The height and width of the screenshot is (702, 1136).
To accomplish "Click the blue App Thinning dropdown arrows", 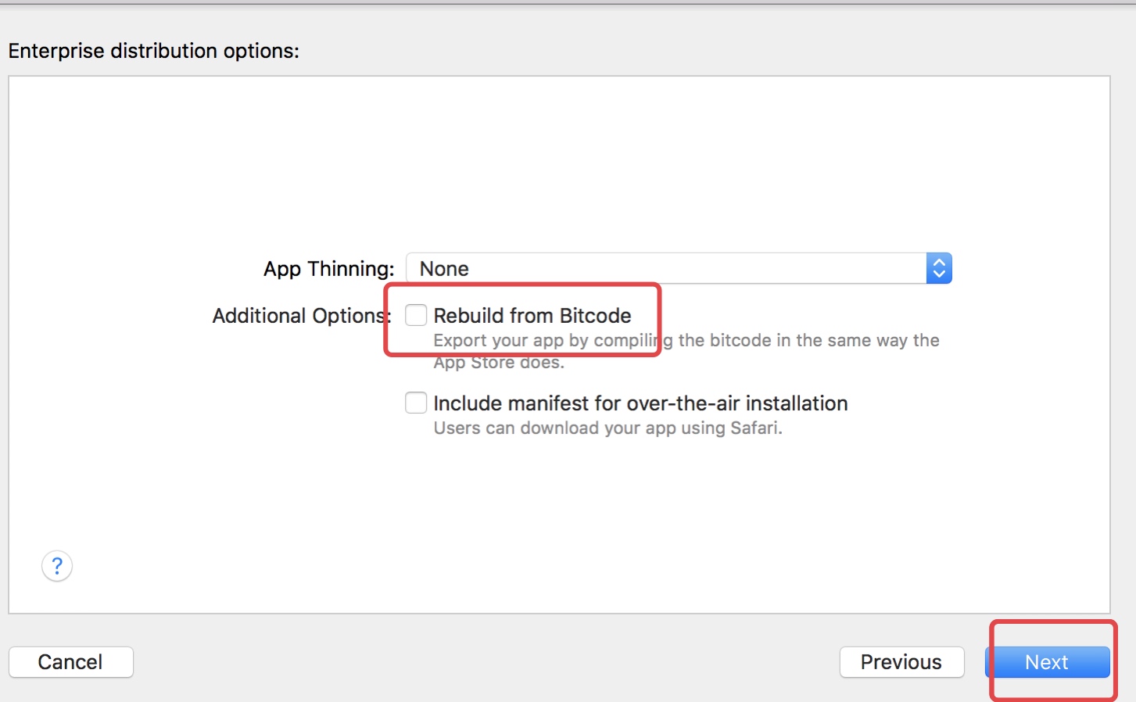I will pos(939,268).
